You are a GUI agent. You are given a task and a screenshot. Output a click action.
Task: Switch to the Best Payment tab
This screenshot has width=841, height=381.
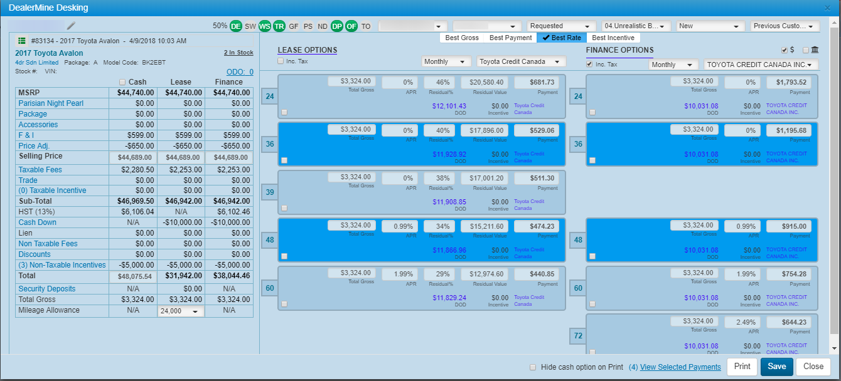click(x=510, y=38)
